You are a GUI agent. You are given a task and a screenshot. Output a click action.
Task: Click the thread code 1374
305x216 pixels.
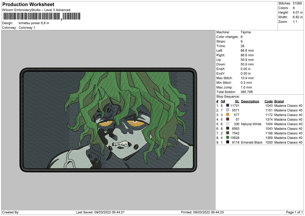[x=269, y=119]
